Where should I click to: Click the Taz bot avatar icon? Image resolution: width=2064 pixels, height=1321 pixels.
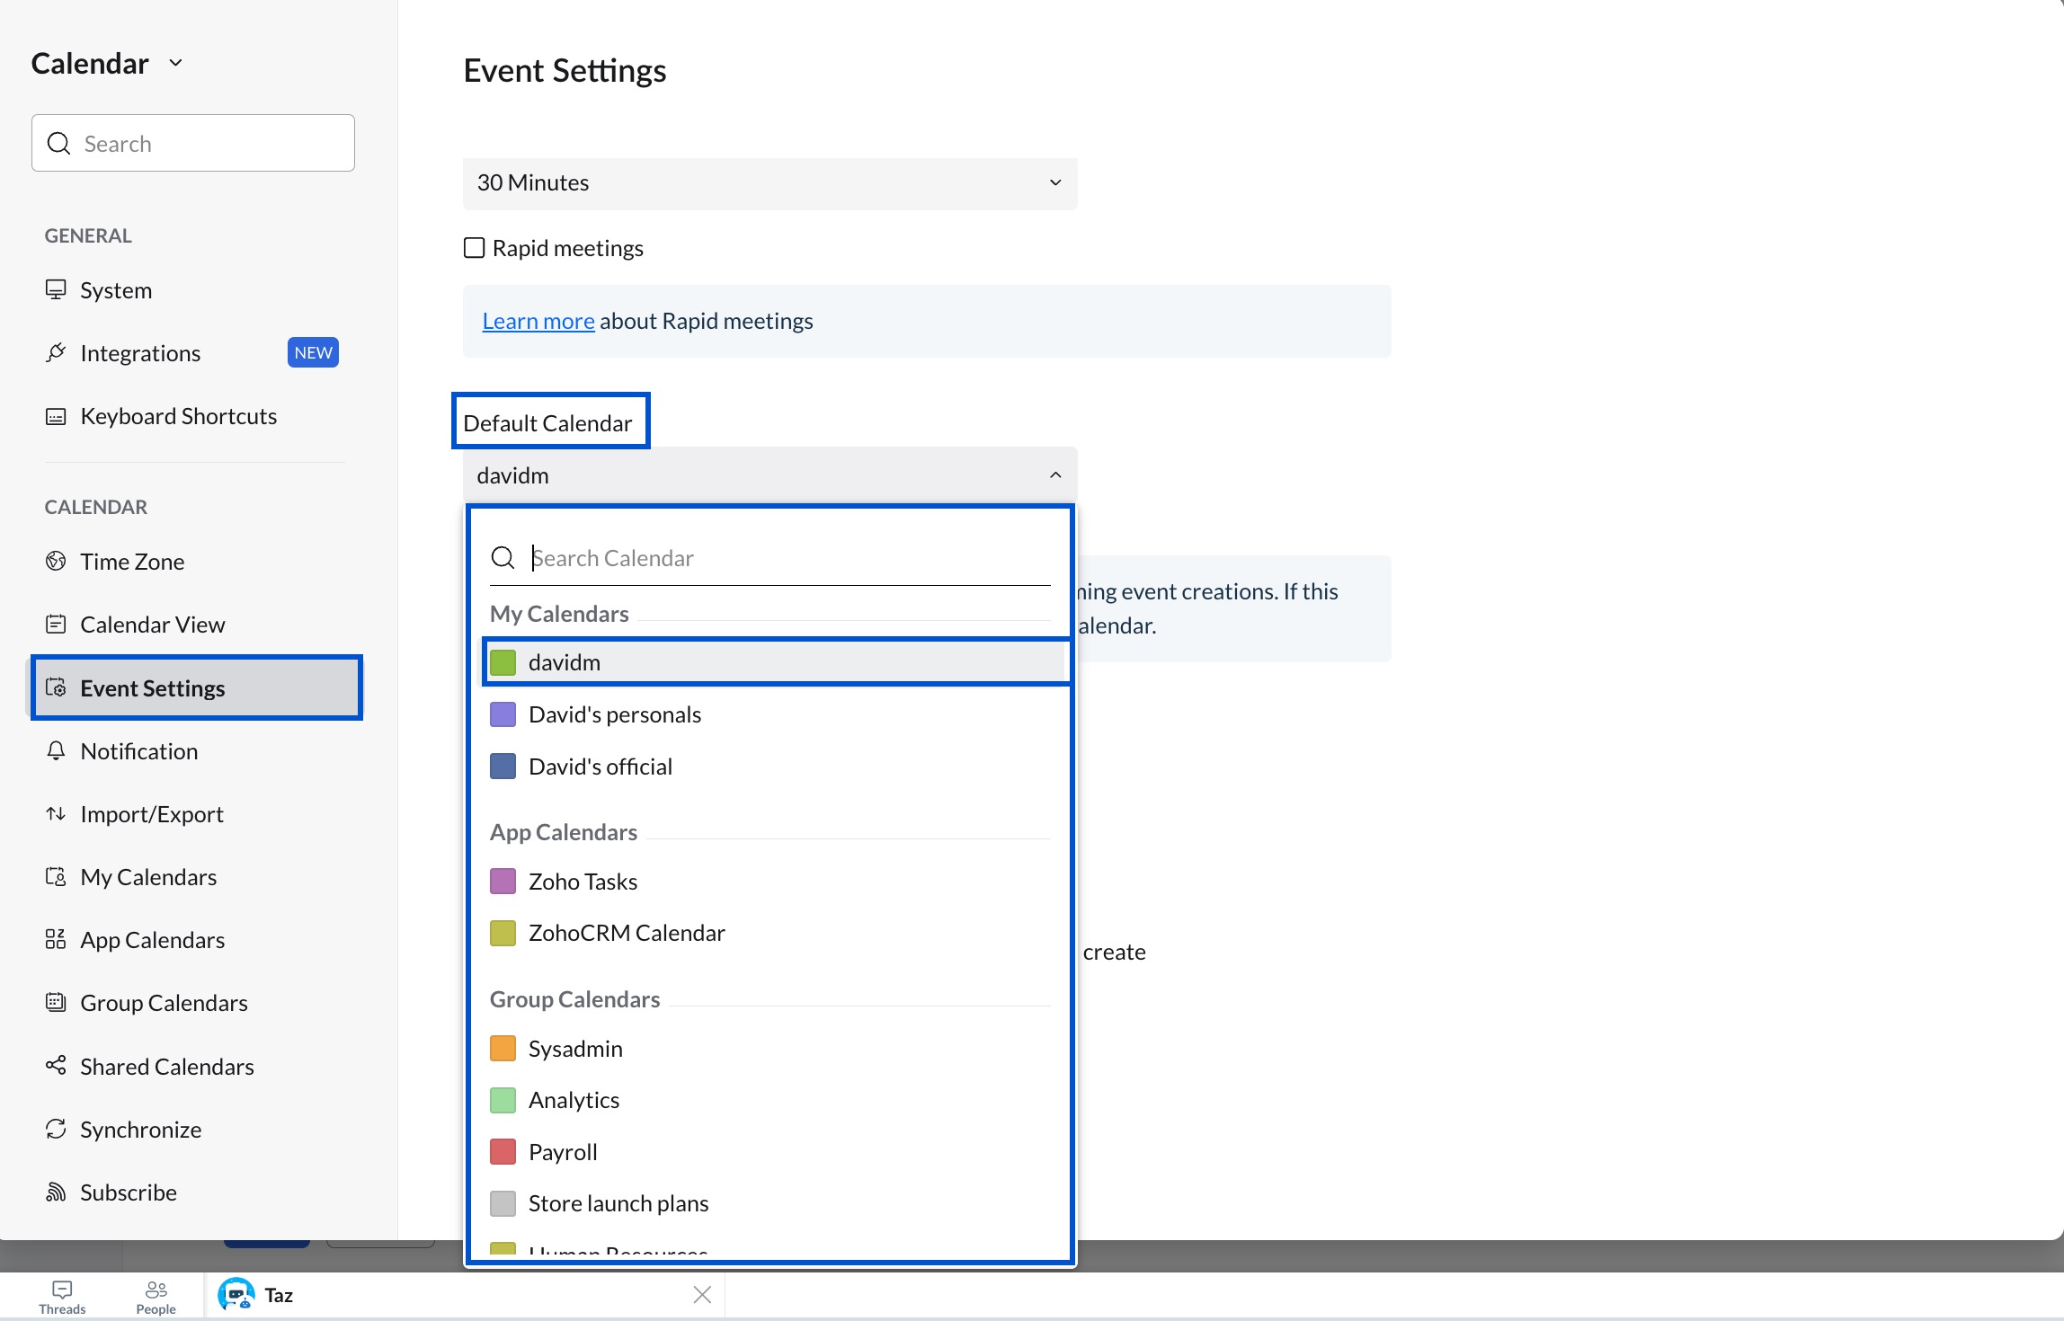point(236,1295)
